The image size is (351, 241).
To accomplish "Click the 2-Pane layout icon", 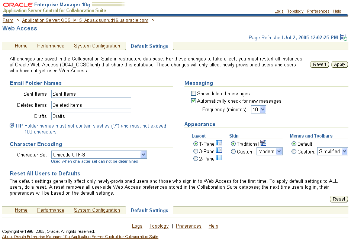I will tap(219, 158).
